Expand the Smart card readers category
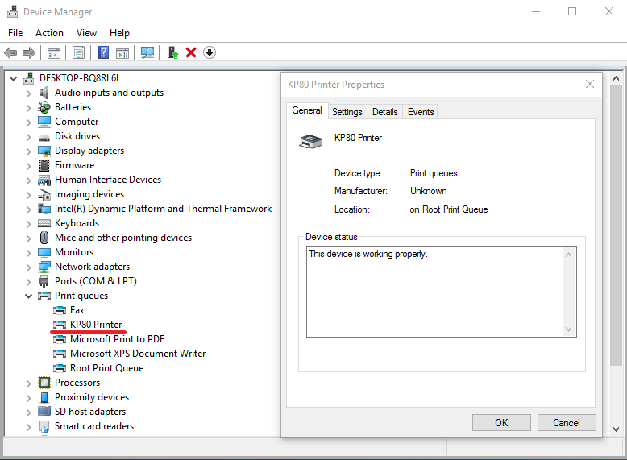 (28, 427)
